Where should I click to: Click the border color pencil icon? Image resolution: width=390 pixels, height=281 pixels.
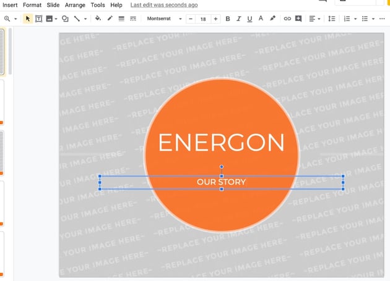point(110,19)
